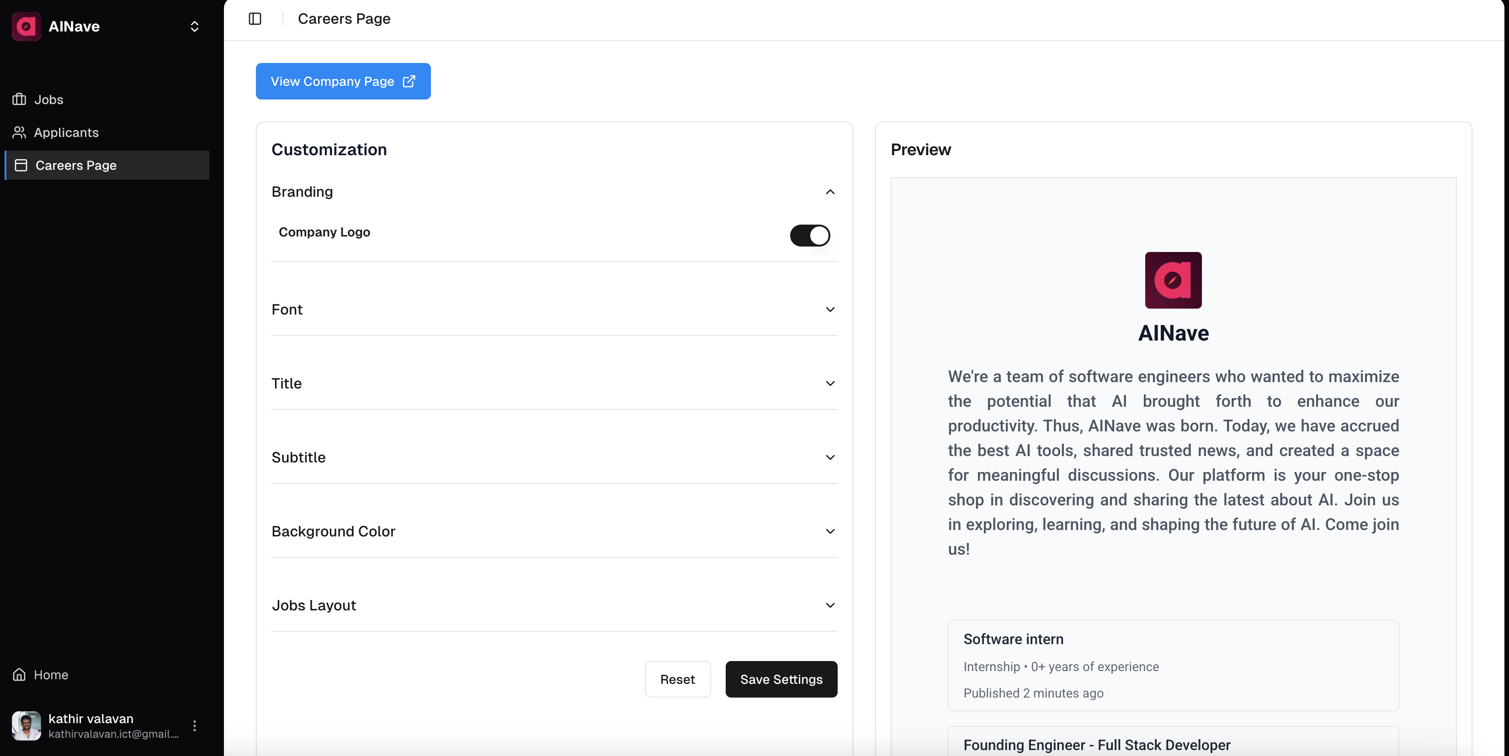The height and width of the screenshot is (756, 1509).
Task: Expand the Jobs Layout section
Action: tap(829, 605)
